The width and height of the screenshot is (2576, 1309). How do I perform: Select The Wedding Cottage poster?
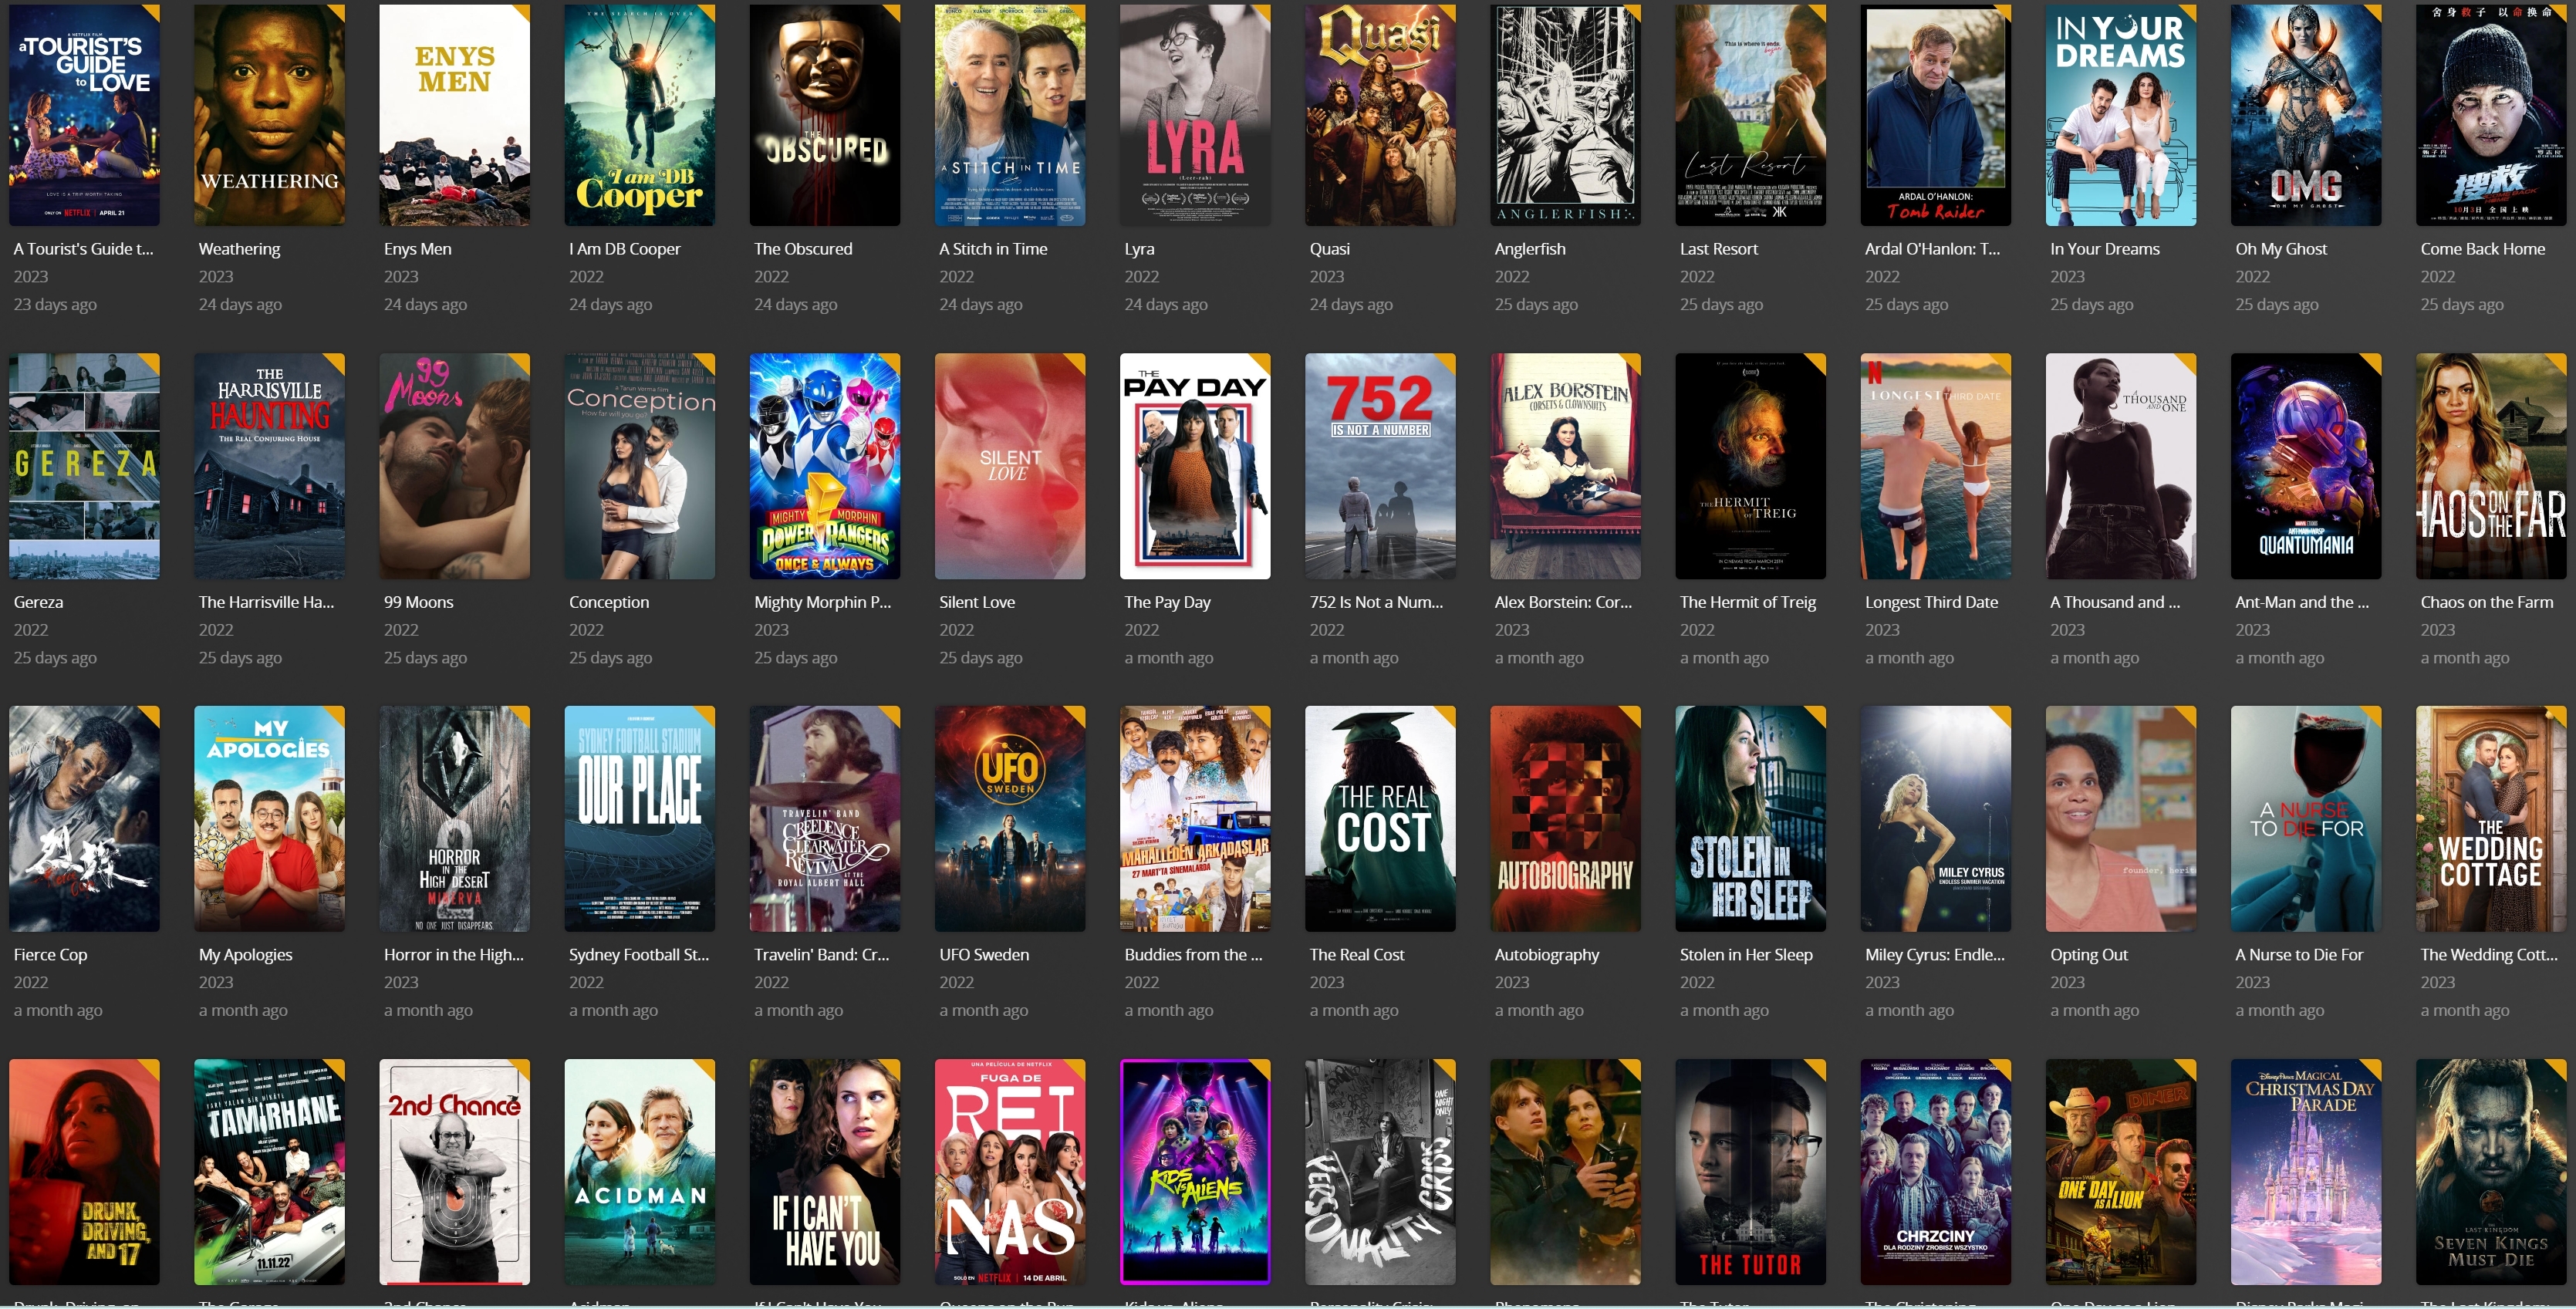click(x=2491, y=819)
